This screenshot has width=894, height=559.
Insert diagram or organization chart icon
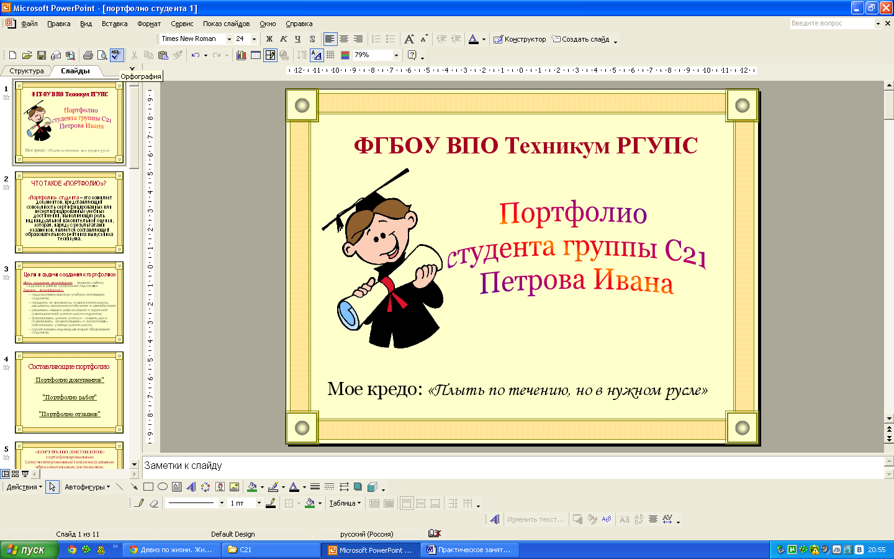pos(205,487)
